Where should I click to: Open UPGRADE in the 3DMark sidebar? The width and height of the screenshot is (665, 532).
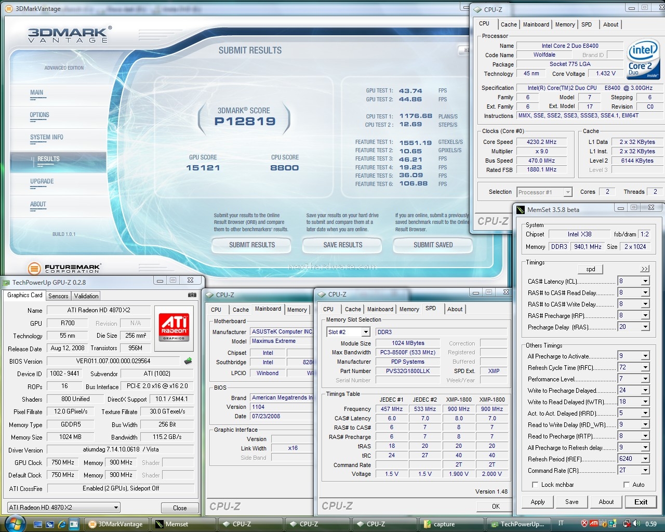42,181
